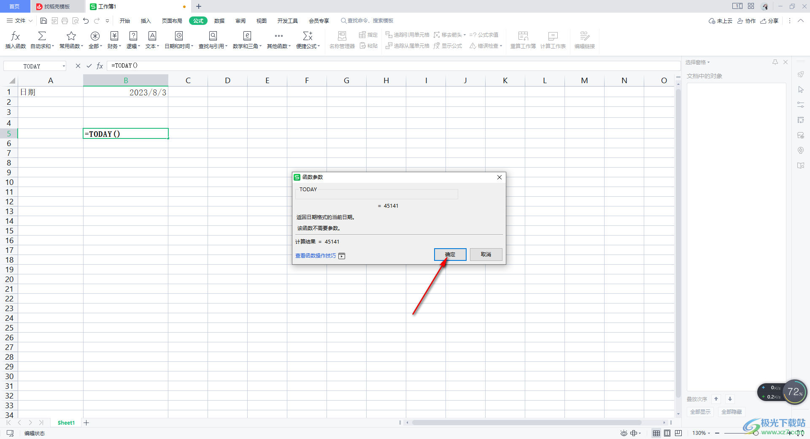Expand the Name Box dropdown showing TODAY
This screenshot has height=439, width=810.
pyautogui.click(x=64, y=66)
